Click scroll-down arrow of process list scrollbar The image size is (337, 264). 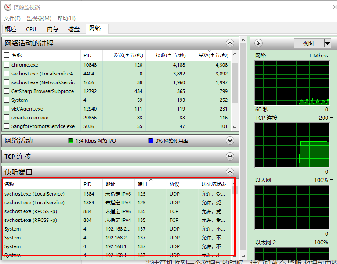coord(235,127)
